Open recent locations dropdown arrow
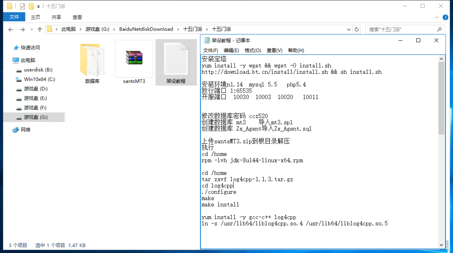453x253 pixels. pyautogui.click(x=31, y=30)
